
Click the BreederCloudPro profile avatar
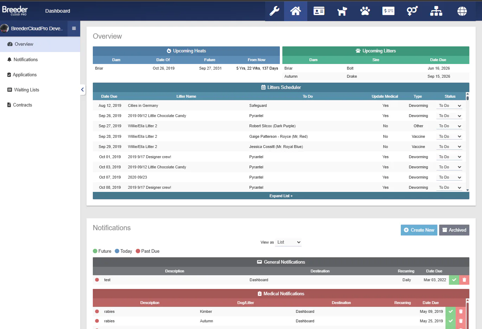(x=5, y=28)
